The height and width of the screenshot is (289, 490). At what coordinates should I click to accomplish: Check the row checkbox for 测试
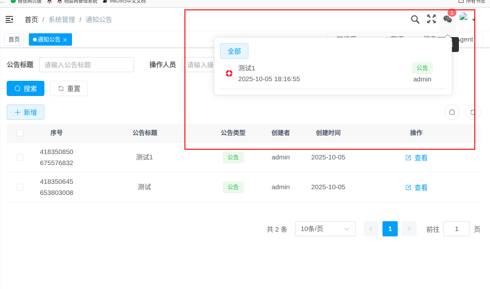coord(20,187)
